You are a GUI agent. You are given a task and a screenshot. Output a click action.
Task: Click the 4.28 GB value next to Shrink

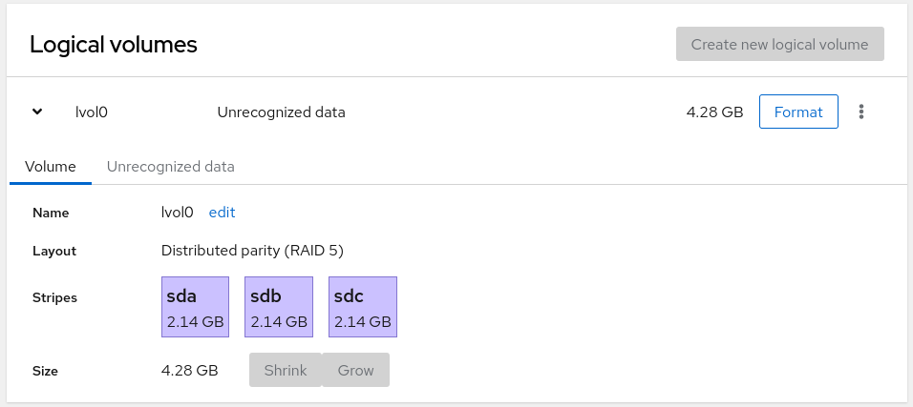(x=189, y=370)
